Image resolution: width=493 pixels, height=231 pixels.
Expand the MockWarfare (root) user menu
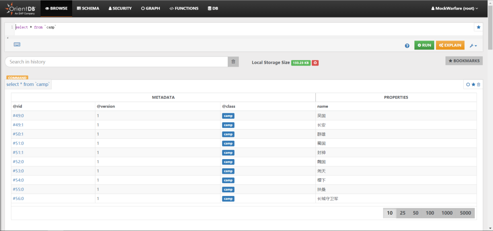pos(454,9)
